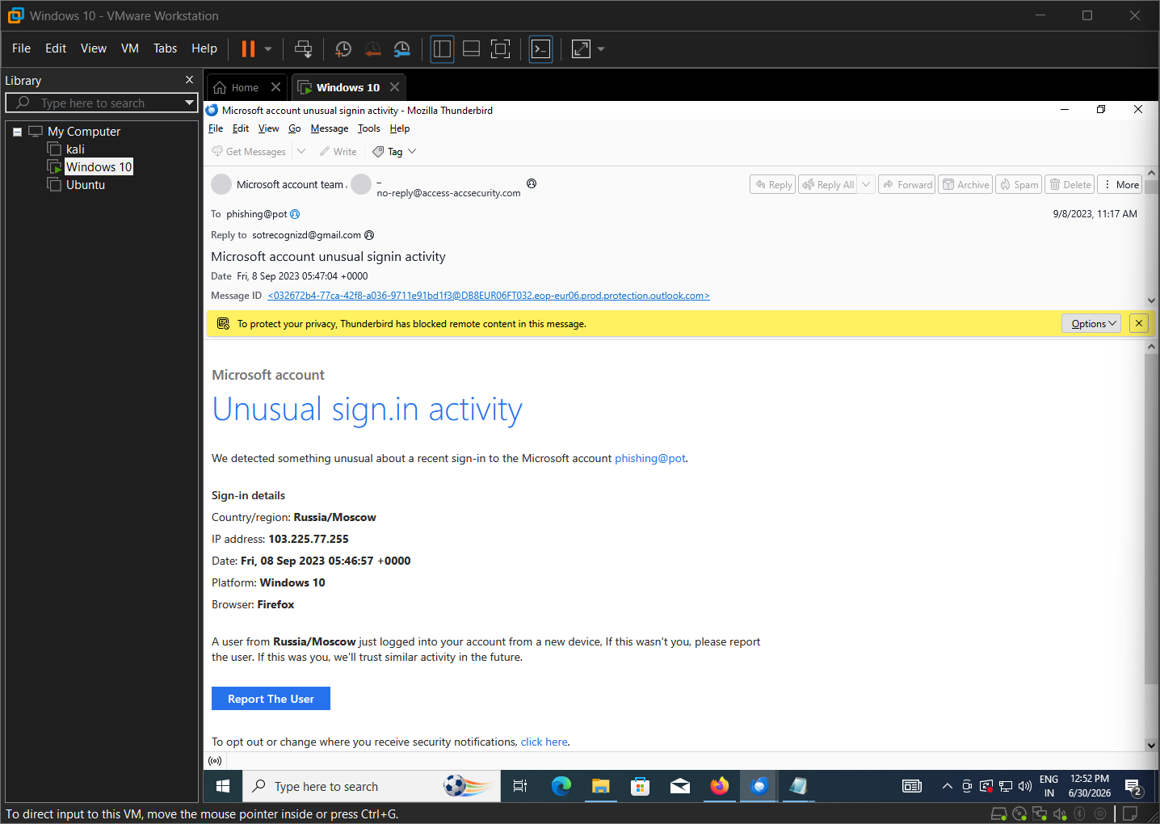Toggle the library sidebar view icon
The width and height of the screenshot is (1160, 824).
[x=442, y=49]
